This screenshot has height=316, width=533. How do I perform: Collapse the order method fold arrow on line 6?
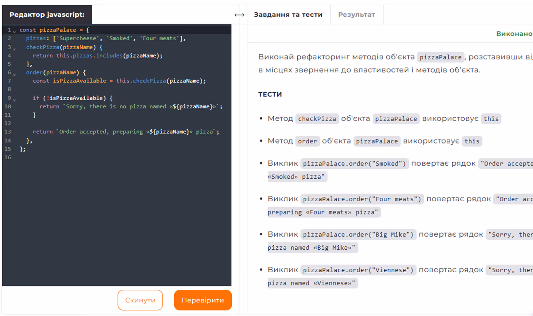(x=14, y=74)
